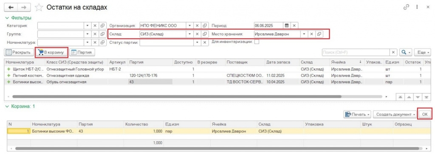
Task: Click the stock table horizontal scrollbar
Action: pyautogui.click(x=177, y=97)
